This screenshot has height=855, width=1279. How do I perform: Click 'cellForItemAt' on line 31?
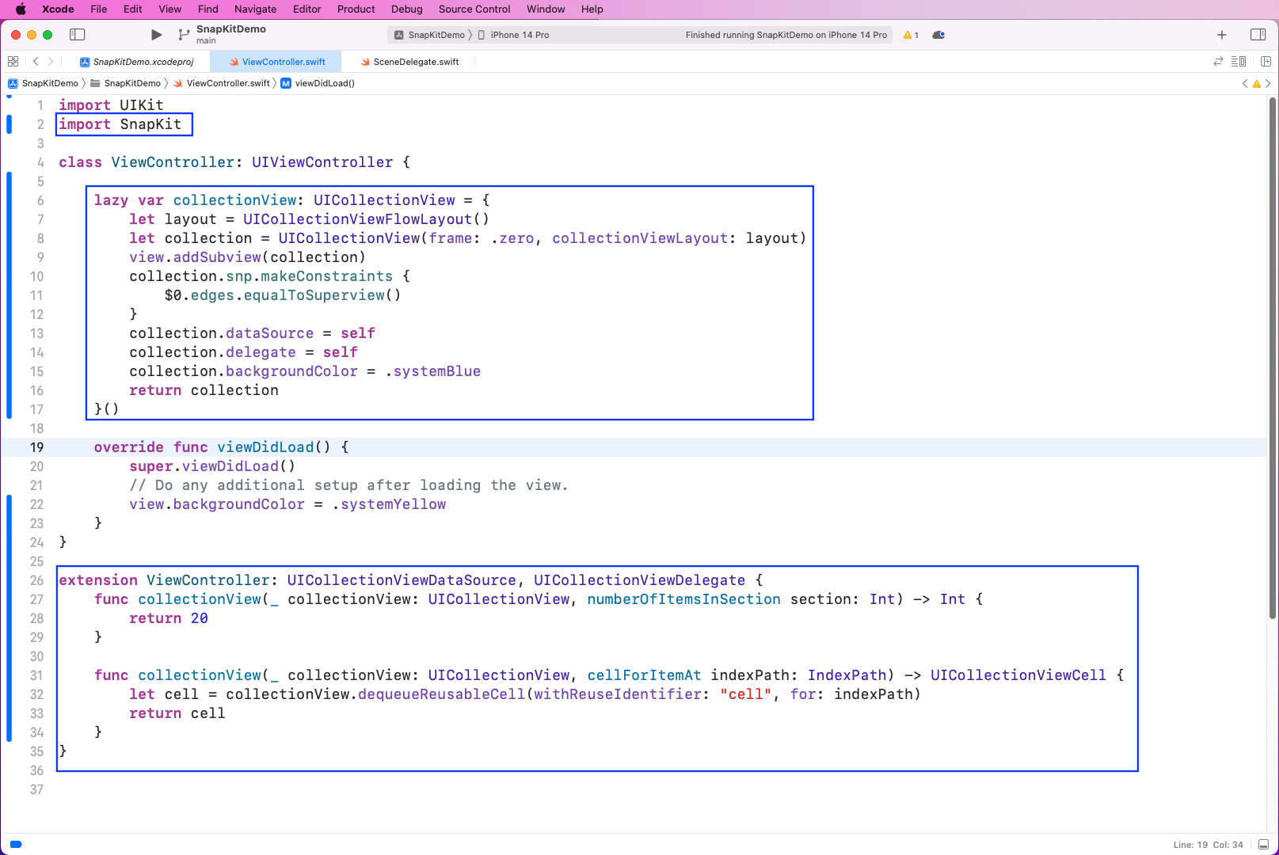(x=644, y=675)
